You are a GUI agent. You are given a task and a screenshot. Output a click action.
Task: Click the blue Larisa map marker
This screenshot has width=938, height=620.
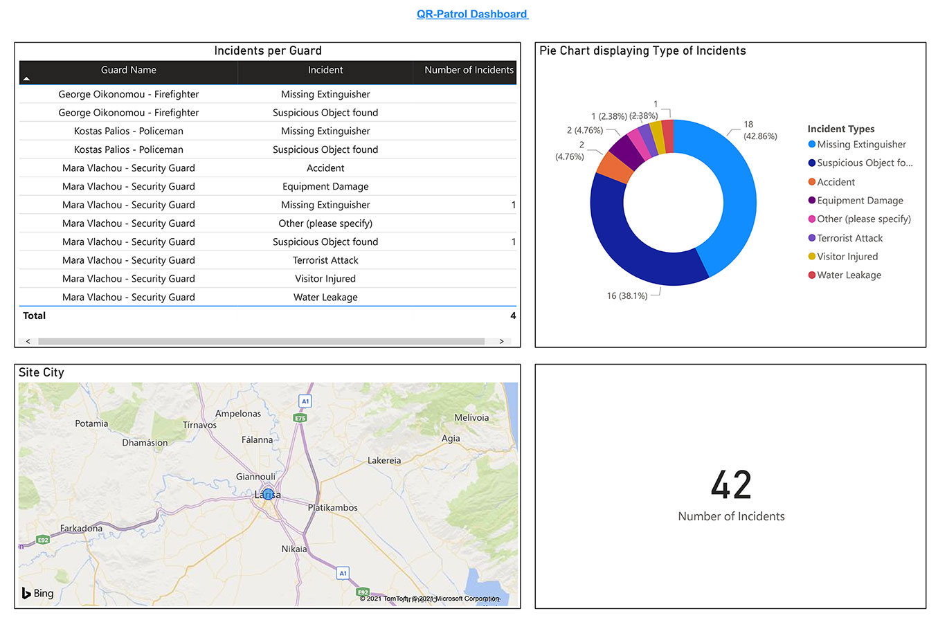coord(268,494)
